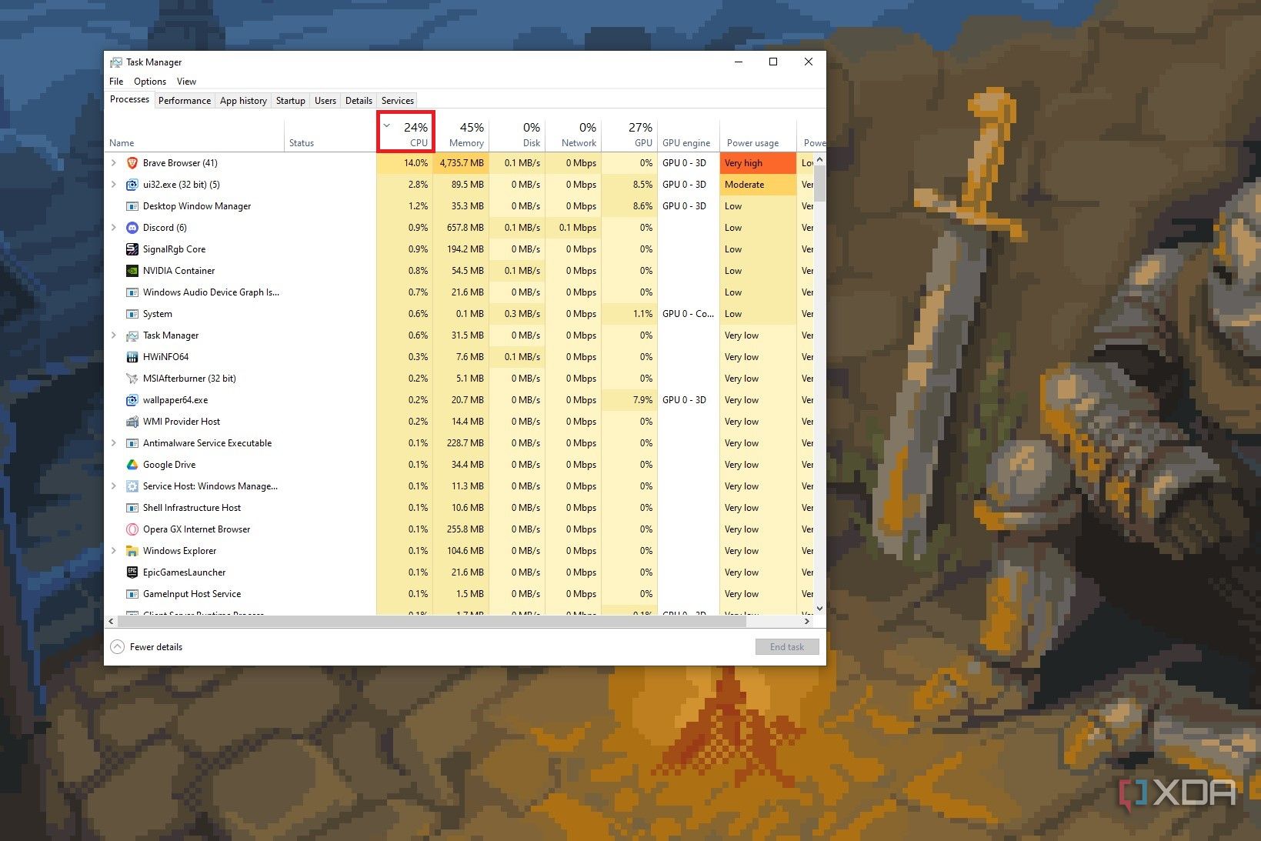
Task: Click the Task Manager row icon
Action: point(132,335)
